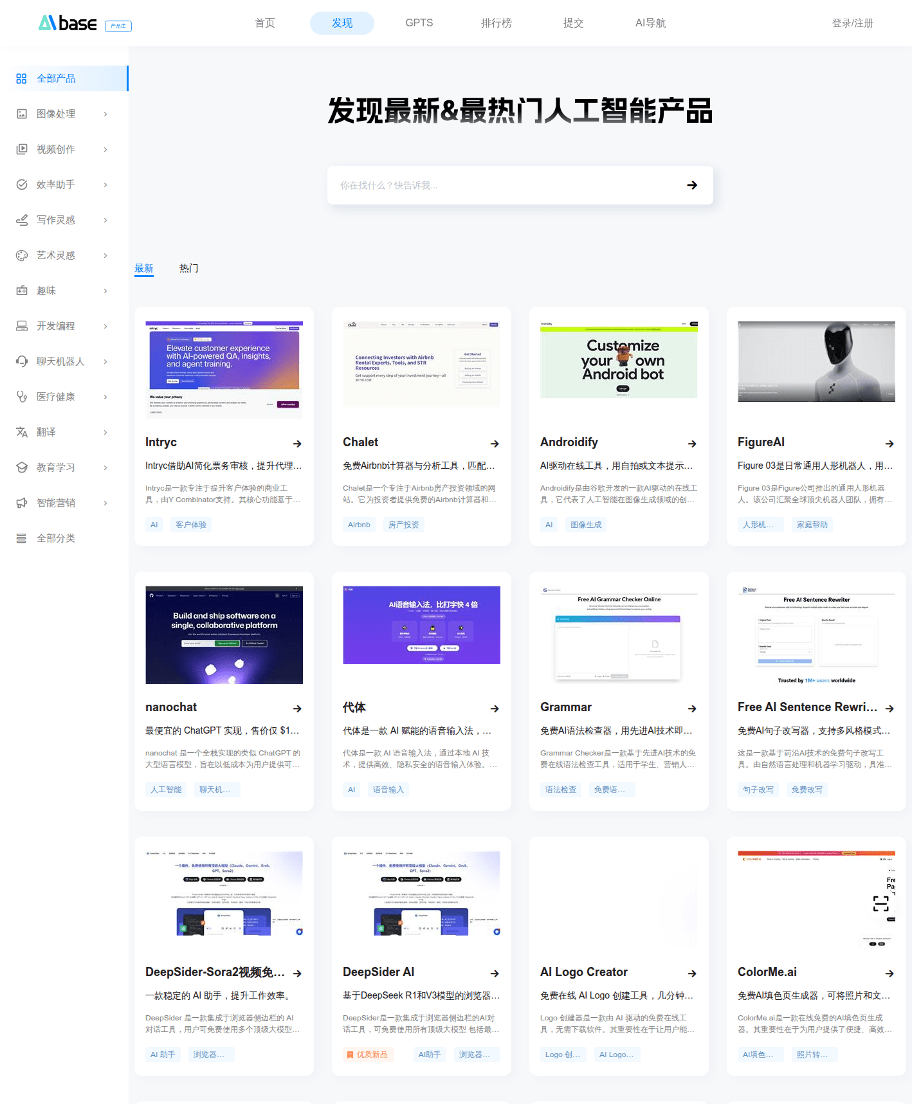Image resolution: width=912 pixels, height=1104 pixels.
Task: Click the AI base logo
Action: (68, 23)
